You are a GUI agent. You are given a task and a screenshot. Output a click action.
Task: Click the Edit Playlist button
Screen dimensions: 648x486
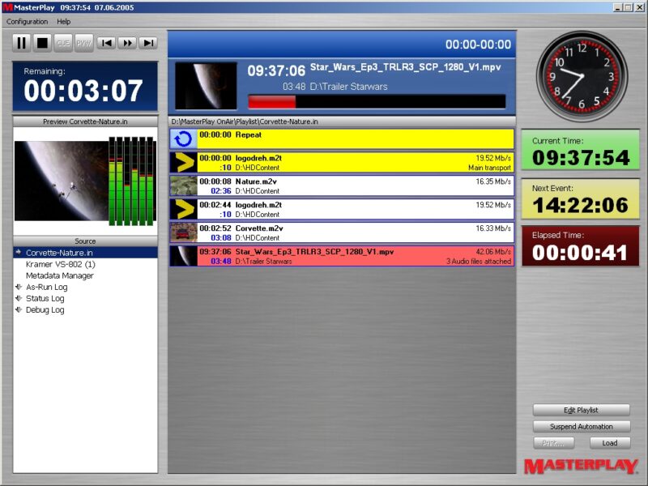582,410
